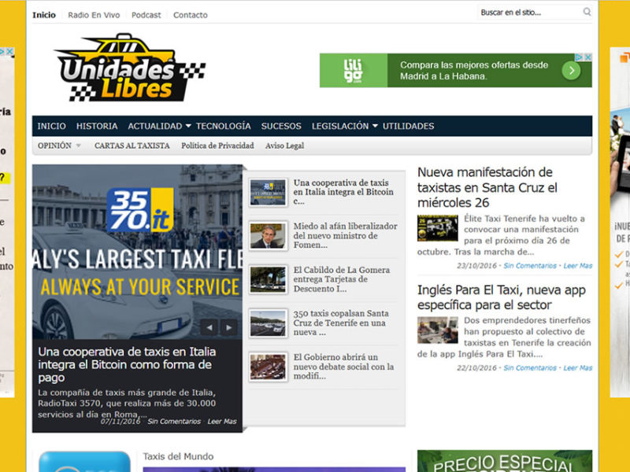Open the PRECIO ESPECIAL green advertisement
Screen dimensions: 630x472
[x=505, y=461]
